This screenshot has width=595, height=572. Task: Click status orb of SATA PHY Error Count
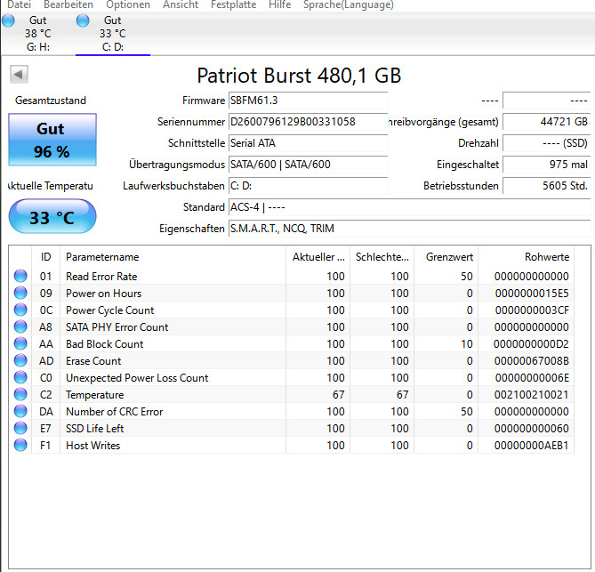pos(20,326)
